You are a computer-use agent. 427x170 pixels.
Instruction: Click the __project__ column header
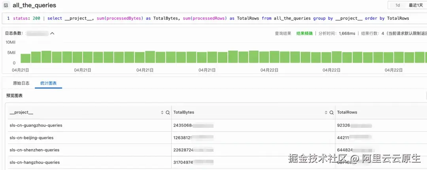click(x=21, y=112)
